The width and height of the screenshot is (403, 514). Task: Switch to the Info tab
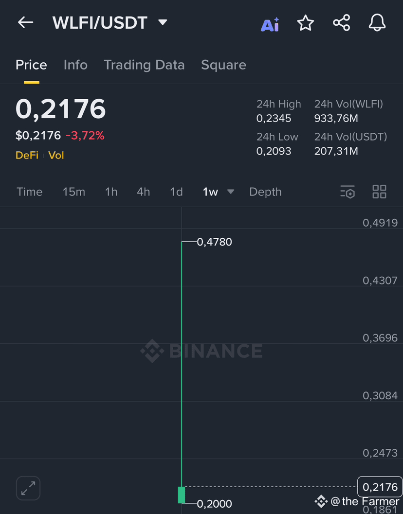75,65
